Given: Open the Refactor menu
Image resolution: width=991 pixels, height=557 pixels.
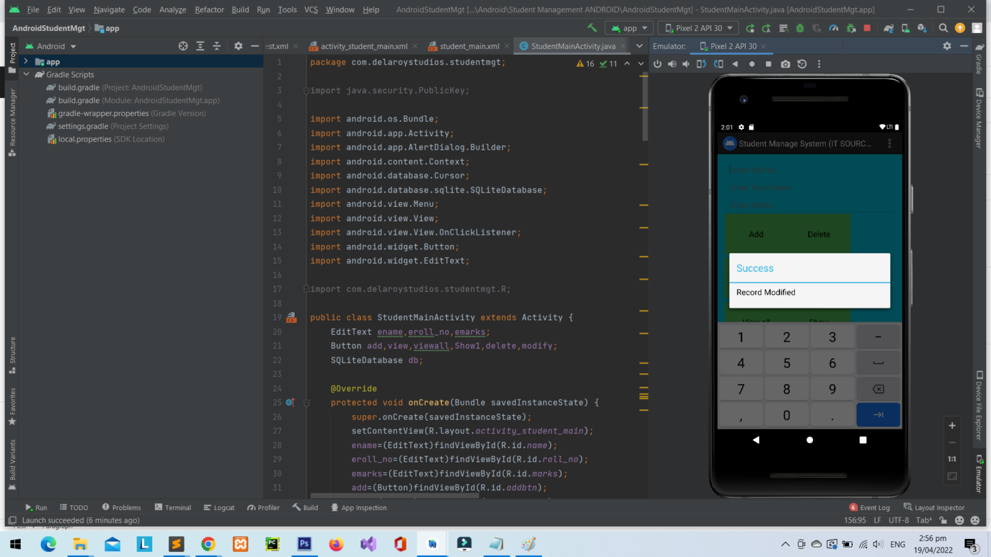Looking at the screenshot, I should coord(209,10).
